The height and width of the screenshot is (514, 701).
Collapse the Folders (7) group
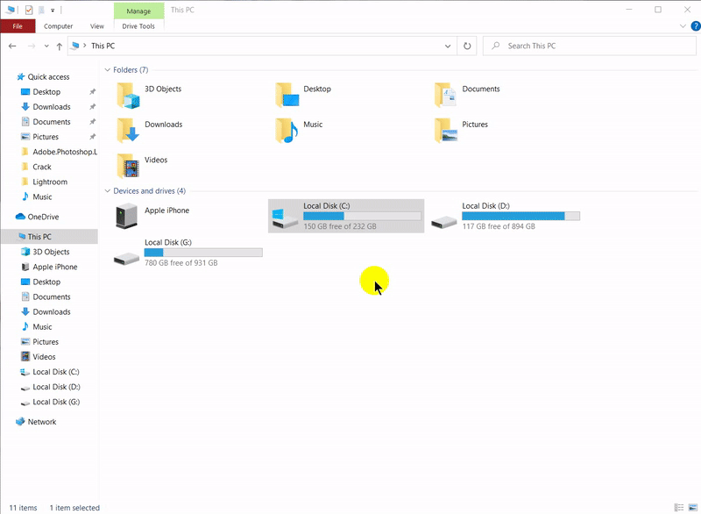107,70
